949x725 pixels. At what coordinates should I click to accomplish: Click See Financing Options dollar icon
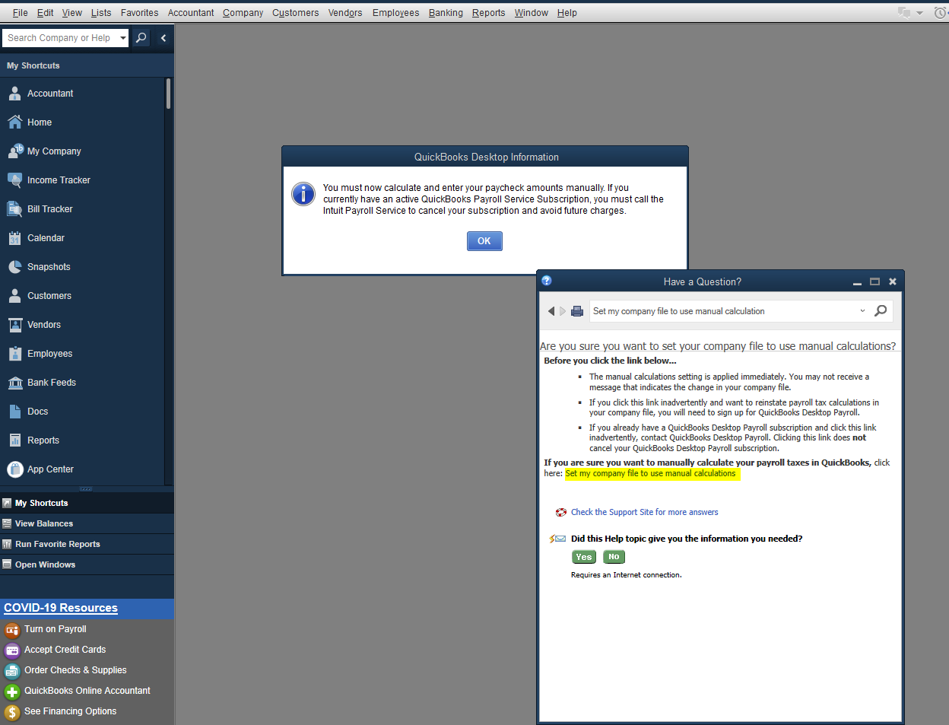12,712
